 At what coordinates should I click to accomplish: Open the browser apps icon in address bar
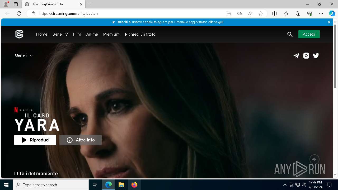[x=229, y=13]
